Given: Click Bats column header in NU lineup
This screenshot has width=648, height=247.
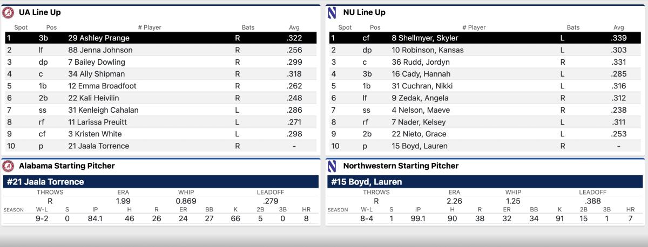Looking at the screenshot, I should point(573,28).
